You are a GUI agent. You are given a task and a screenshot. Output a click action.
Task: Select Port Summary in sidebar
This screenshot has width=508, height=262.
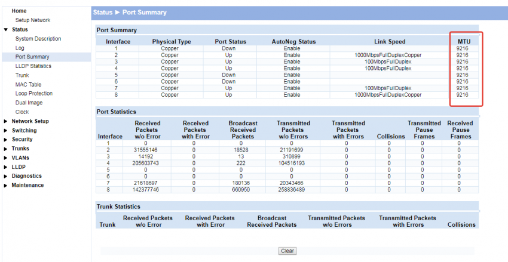pos(32,57)
